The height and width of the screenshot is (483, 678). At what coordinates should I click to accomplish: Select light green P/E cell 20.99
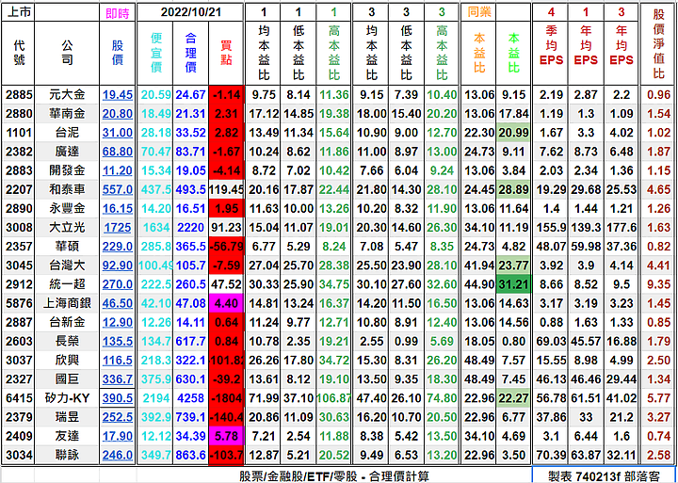pyautogui.click(x=514, y=133)
